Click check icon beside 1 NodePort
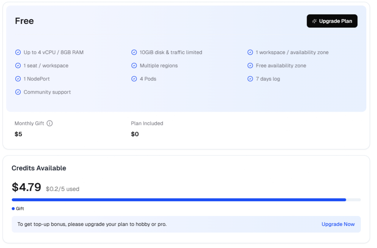This screenshot has height=248, width=377. [18, 79]
